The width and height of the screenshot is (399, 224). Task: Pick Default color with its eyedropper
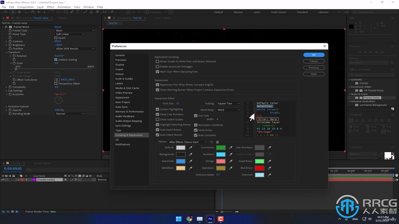[x=190, y=147]
